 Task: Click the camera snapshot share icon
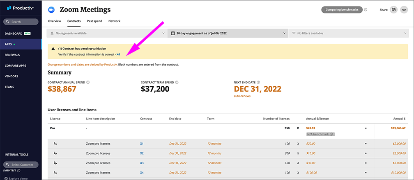[x=393, y=10]
